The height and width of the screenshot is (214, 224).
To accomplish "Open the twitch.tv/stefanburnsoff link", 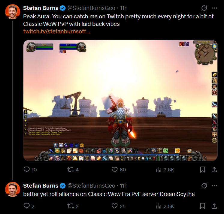I will click(56, 31).
